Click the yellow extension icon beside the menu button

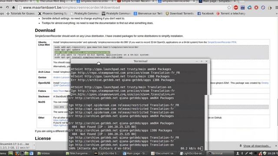(x=270, y=8)
